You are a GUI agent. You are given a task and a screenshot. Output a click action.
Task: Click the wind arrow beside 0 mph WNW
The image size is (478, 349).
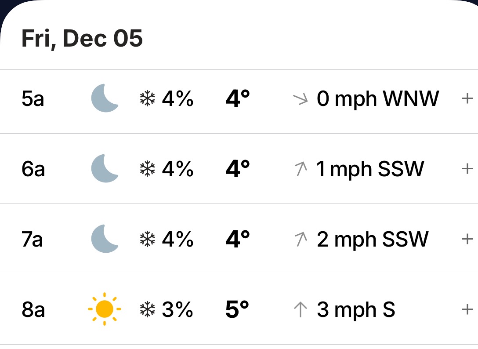301,99
